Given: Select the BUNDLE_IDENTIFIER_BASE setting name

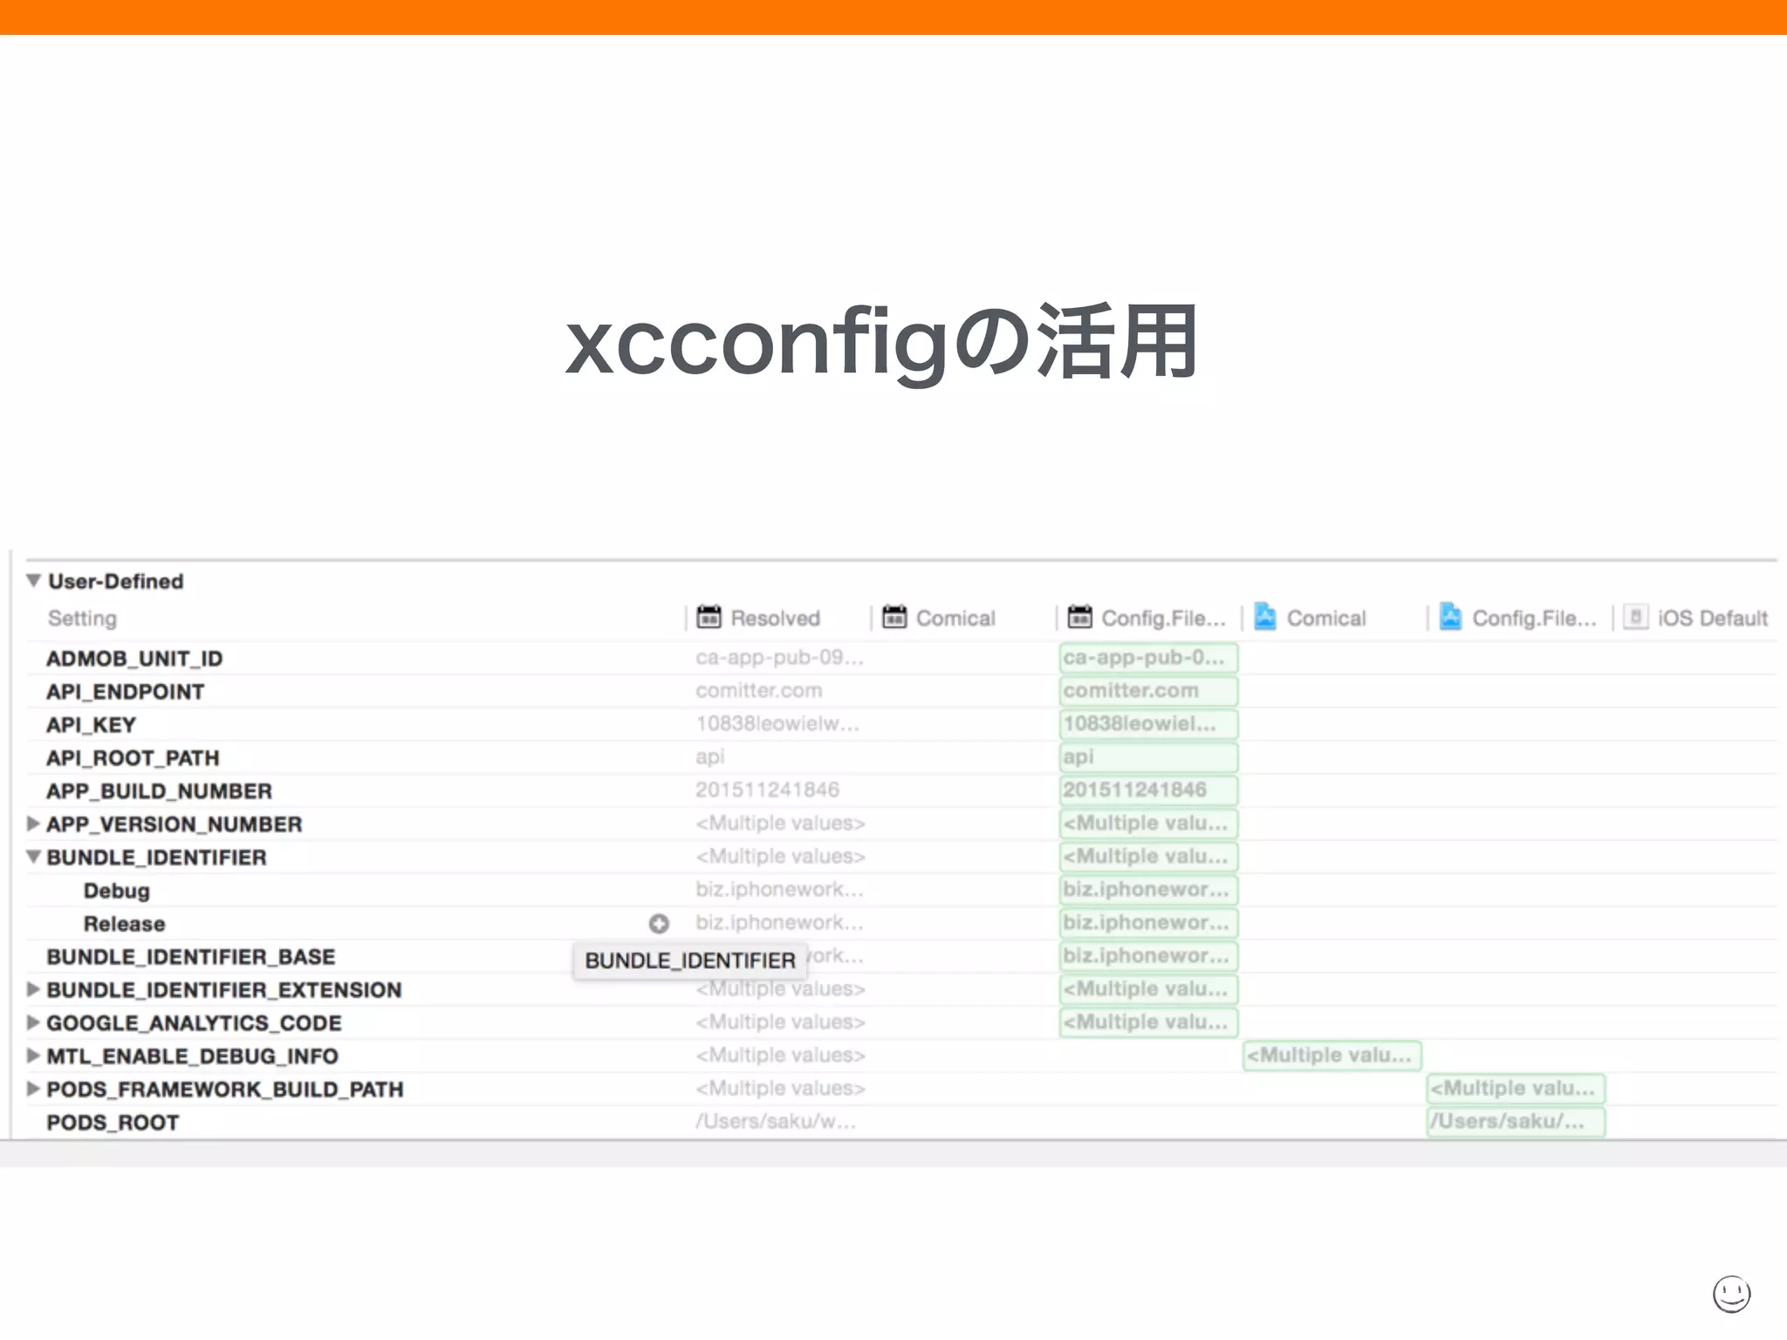Looking at the screenshot, I should (x=190, y=956).
